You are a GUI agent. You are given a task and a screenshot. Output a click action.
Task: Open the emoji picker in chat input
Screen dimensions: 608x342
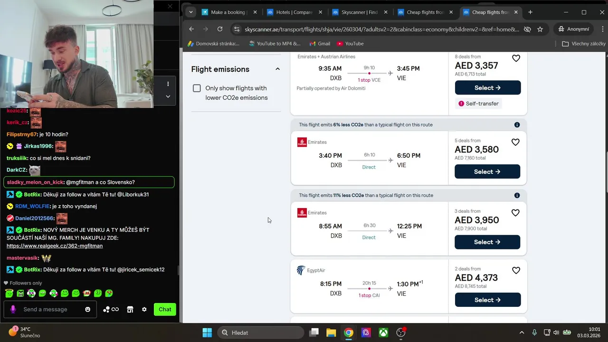(x=87, y=309)
